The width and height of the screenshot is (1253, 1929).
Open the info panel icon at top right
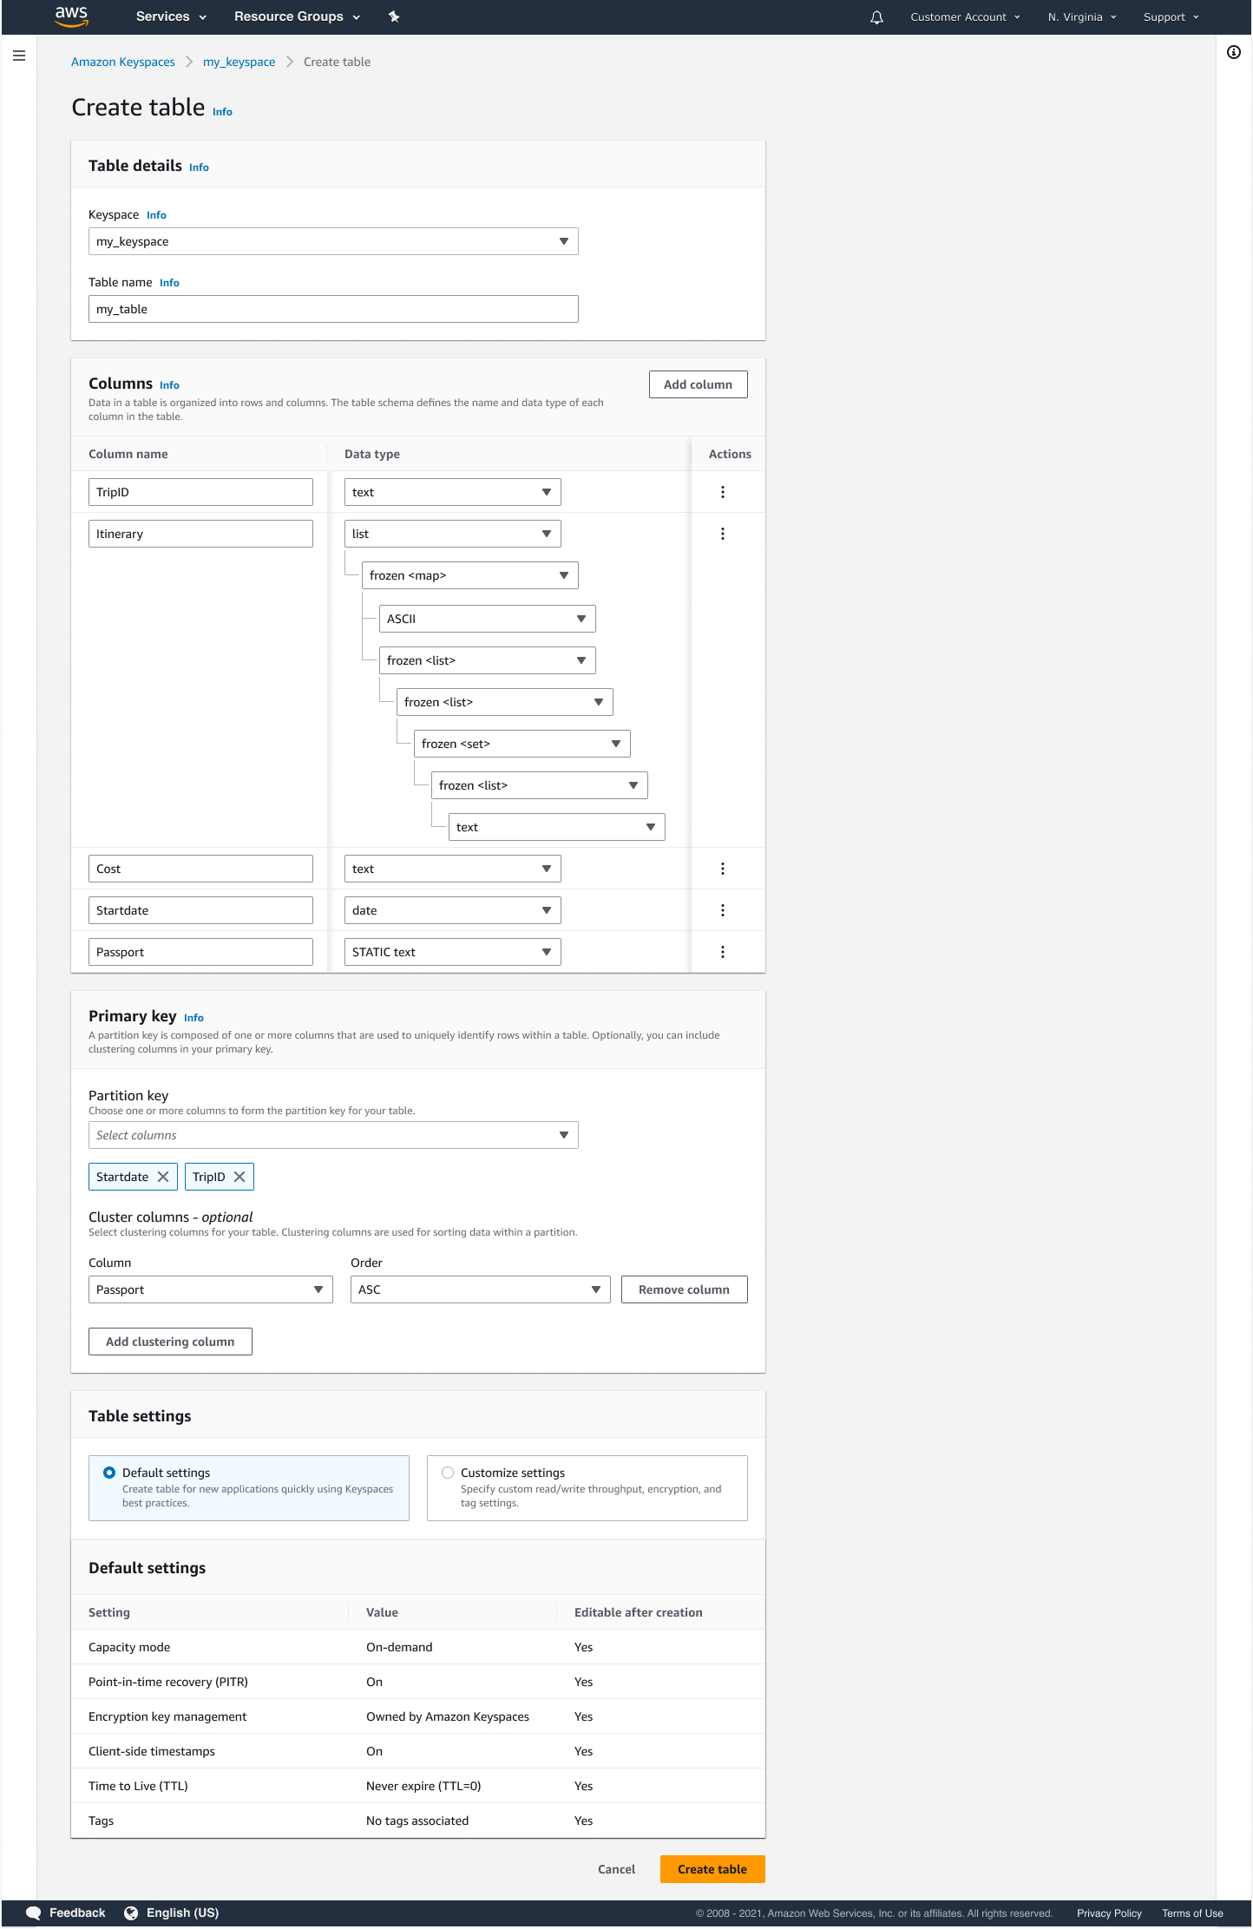(1233, 53)
